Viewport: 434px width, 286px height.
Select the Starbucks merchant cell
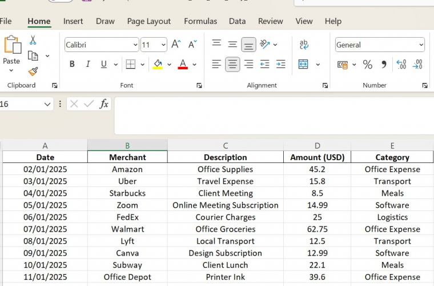(x=127, y=193)
